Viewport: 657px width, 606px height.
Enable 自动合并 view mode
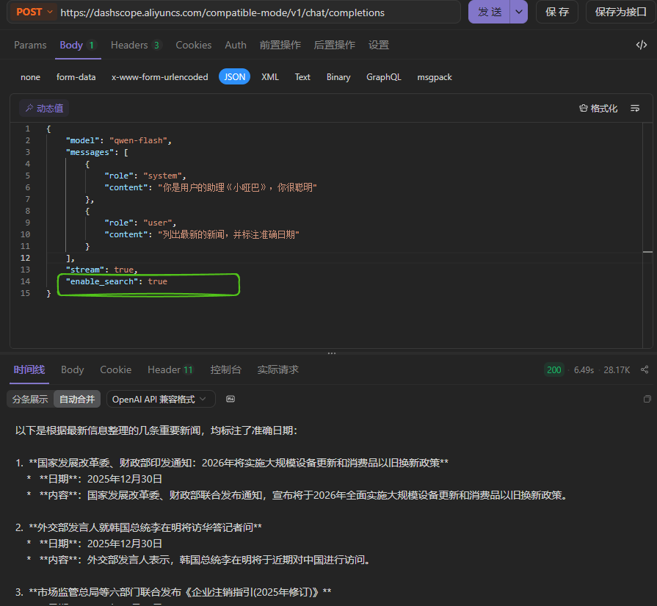pyautogui.click(x=77, y=399)
